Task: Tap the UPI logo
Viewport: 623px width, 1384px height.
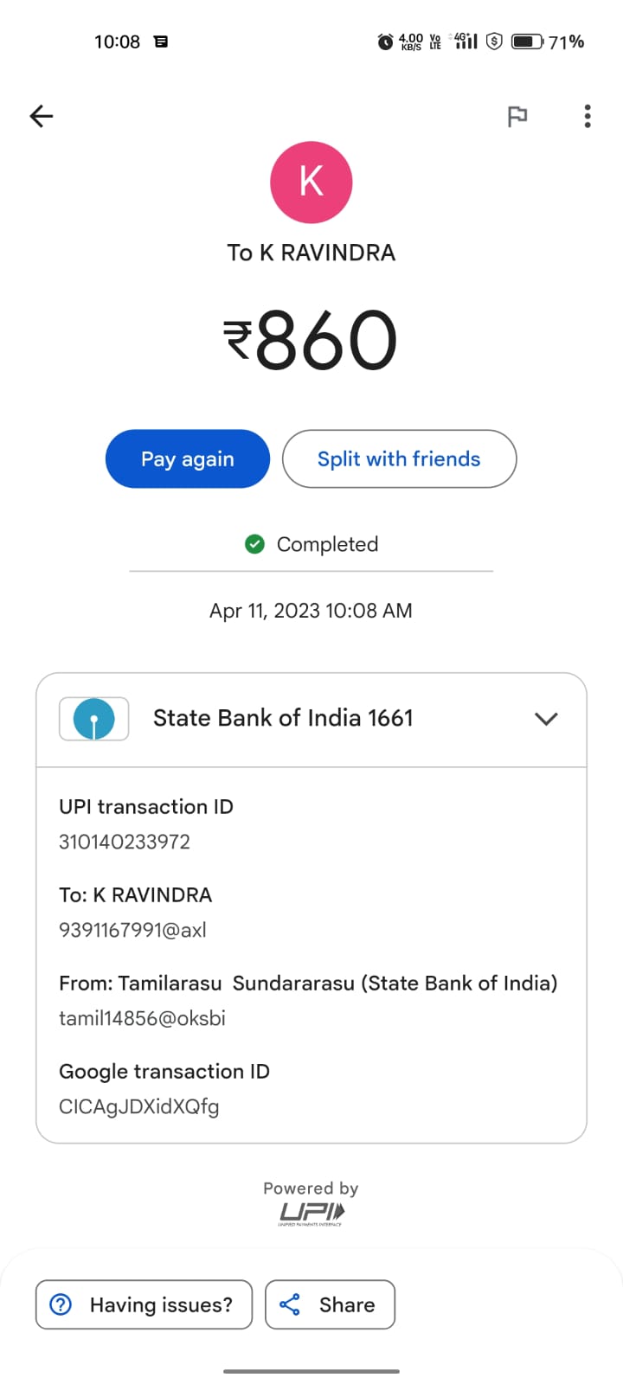Action: click(311, 1213)
